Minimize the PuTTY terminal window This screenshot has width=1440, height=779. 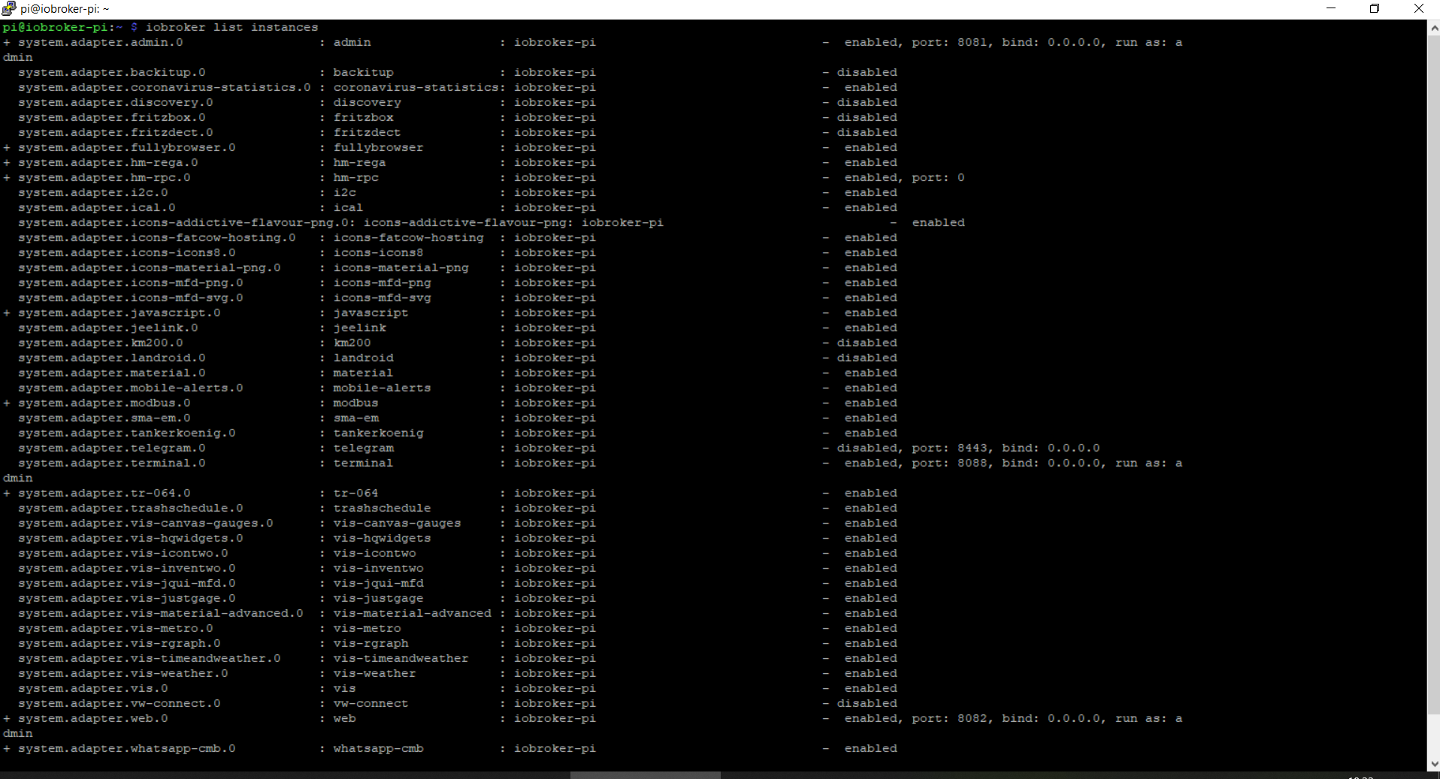(x=1331, y=8)
